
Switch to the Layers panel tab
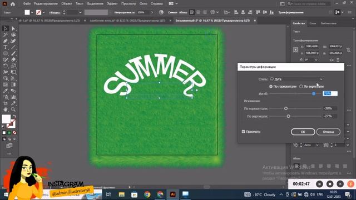pyautogui.click(x=313, y=23)
